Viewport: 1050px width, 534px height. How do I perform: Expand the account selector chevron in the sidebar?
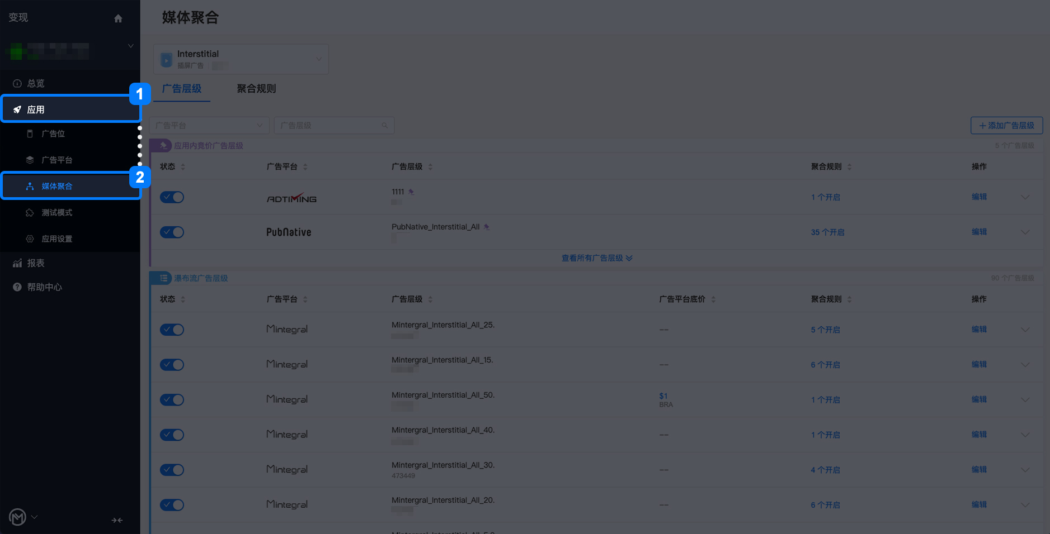(130, 46)
